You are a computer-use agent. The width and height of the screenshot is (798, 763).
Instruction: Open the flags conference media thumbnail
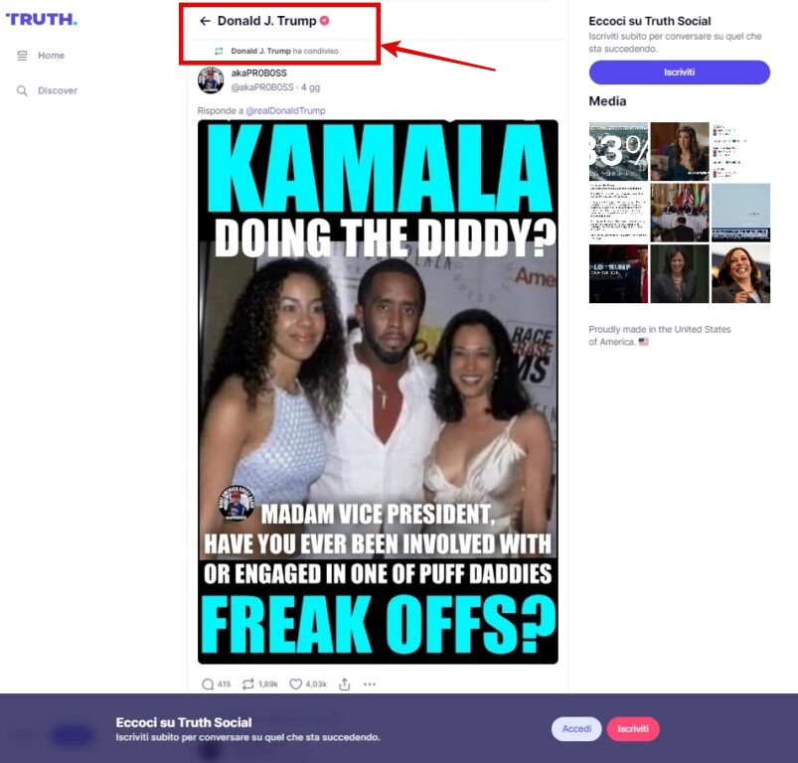coord(680,213)
